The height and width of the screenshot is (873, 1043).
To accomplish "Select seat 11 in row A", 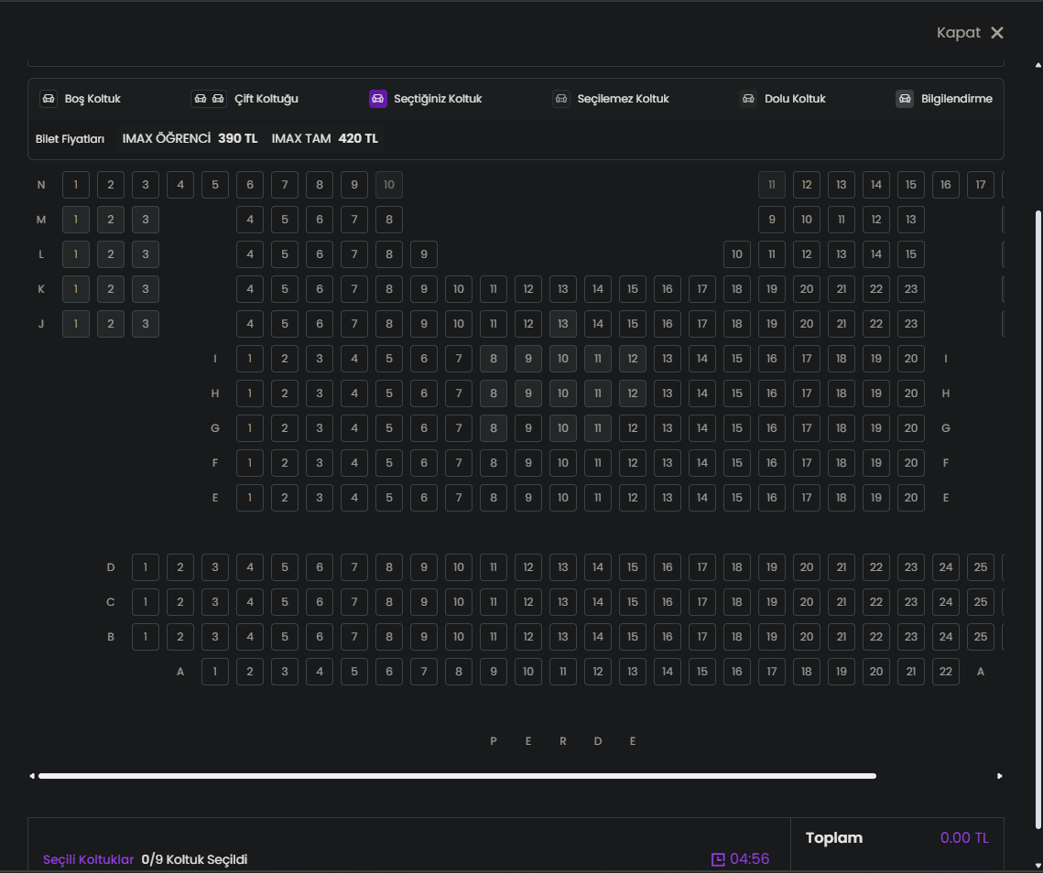I will point(563,672).
